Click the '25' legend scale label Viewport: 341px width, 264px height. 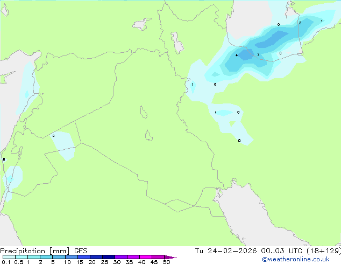pyautogui.click(x=104, y=262)
